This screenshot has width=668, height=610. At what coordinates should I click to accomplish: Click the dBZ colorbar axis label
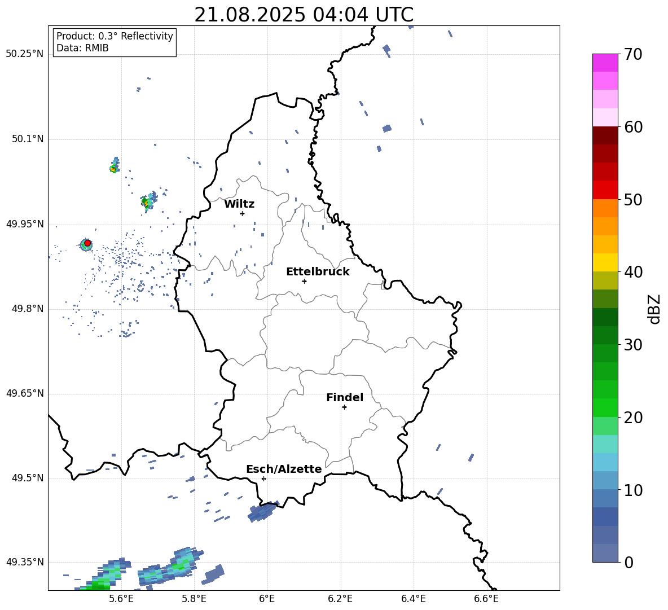(x=655, y=309)
